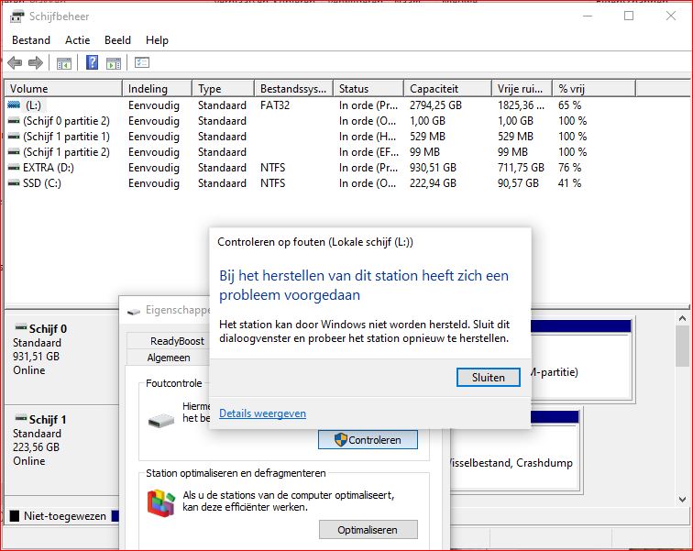693x551 pixels.
Task: Click the Details weergeven link
Action: (262, 413)
